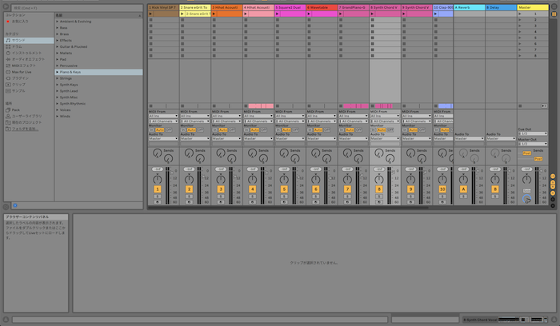This screenshot has width=560, height=326.
Task: Toggle Return A track activator
Action: coord(463,189)
